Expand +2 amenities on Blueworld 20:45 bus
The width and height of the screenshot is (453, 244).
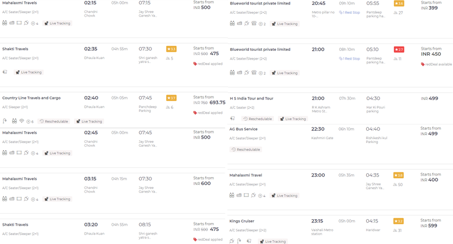pyautogui.click(x=262, y=24)
